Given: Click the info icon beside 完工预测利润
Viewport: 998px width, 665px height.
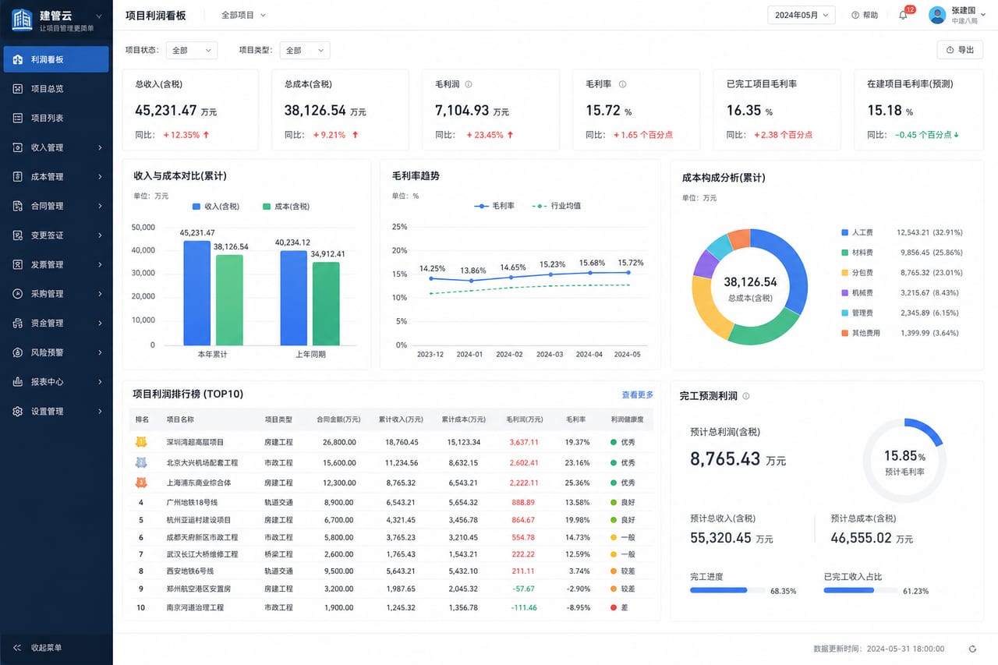Looking at the screenshot, I should point(746,396).
